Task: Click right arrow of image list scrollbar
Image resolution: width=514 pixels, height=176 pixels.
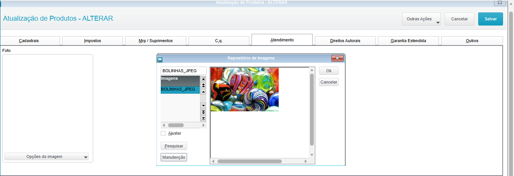Action: 204,125
